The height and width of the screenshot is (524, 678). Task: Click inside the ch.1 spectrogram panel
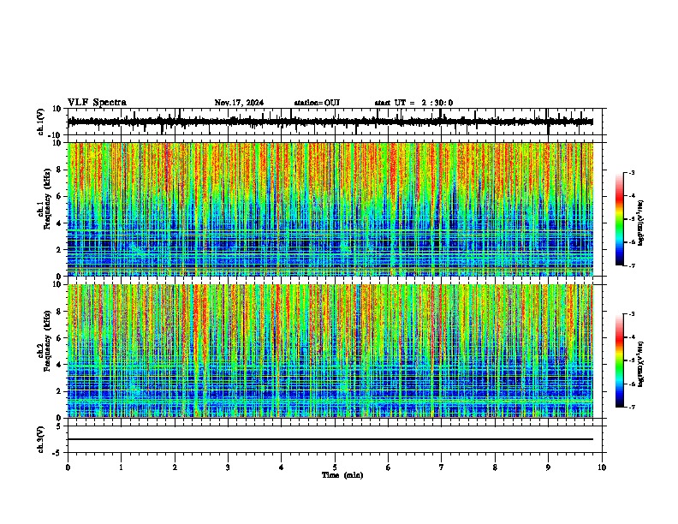330,209
